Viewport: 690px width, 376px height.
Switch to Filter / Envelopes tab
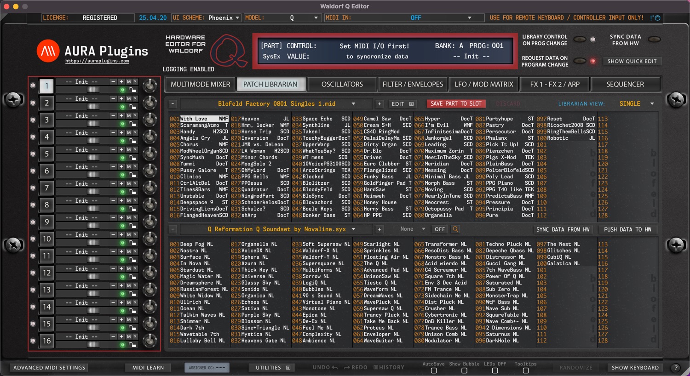click(413, 84)
